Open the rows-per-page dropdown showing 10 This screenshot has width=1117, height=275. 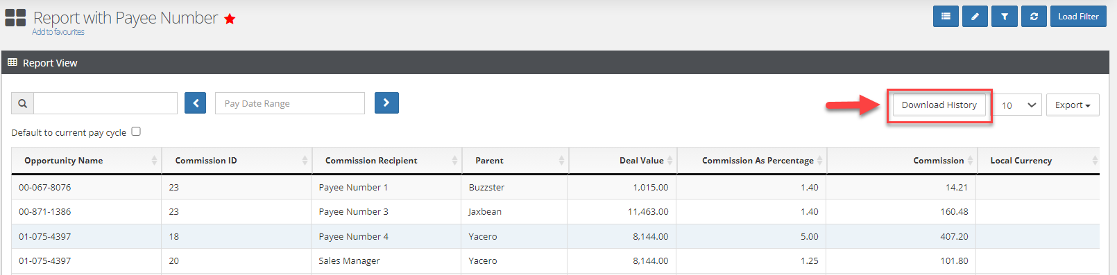tap(1018, 105)
